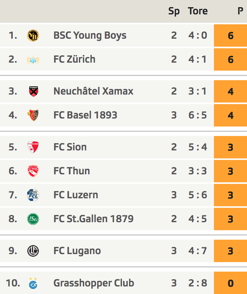Select the Grasshopper Club team name
The width and height of the screenshot is (247, 294).
tap(94, 283)
